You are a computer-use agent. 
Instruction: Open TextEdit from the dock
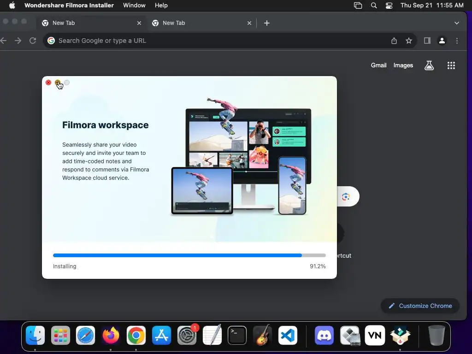(x=212, y=336)
